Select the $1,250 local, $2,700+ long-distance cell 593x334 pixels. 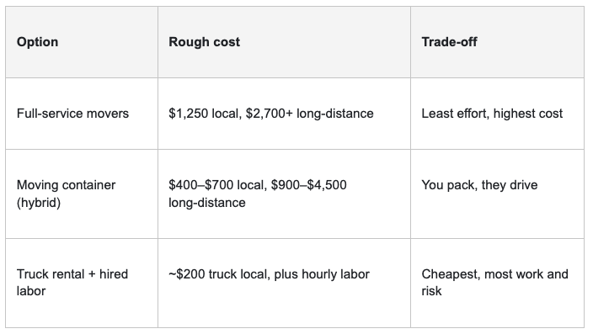(x=284, y=114)
